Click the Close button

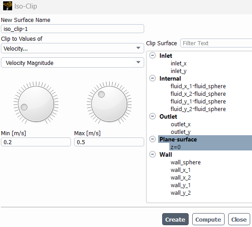coord(239,219)
